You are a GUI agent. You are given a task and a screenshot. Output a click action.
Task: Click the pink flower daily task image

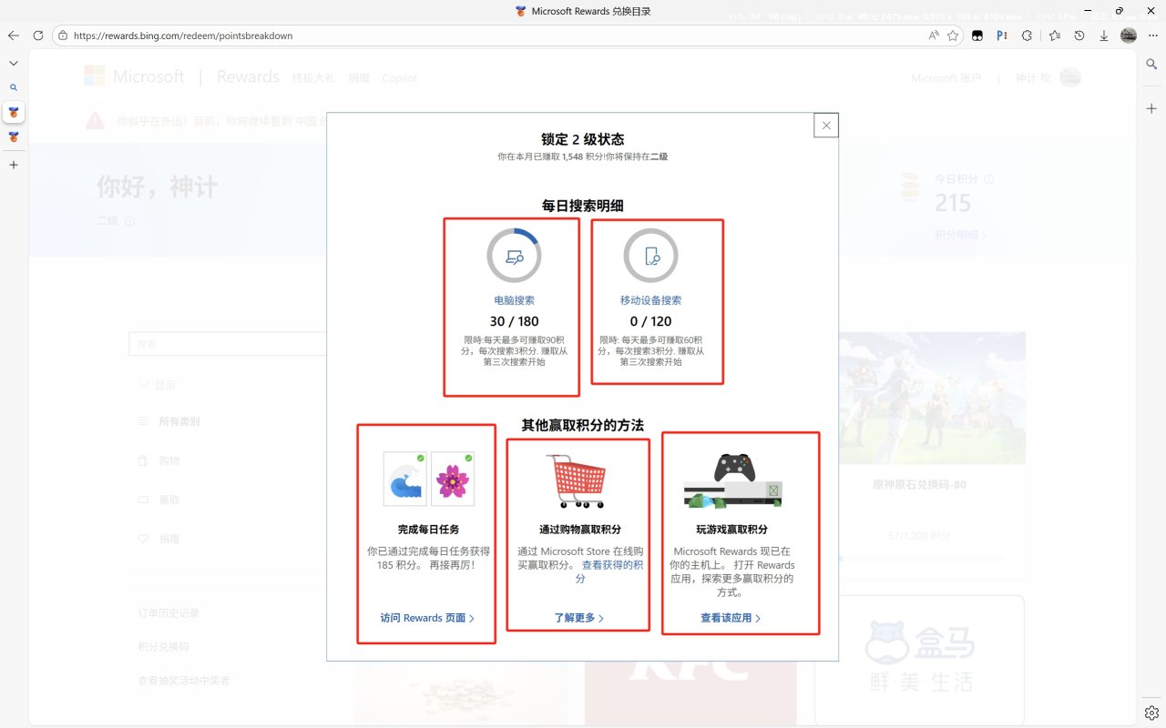(x=453, y=479)
